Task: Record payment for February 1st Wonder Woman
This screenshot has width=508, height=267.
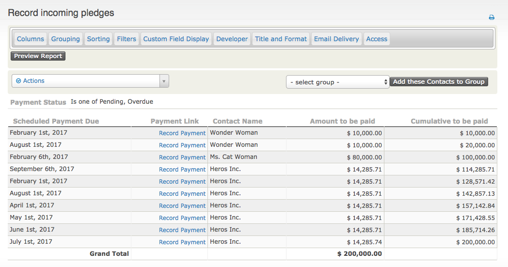Action: [x=182, y=133]
